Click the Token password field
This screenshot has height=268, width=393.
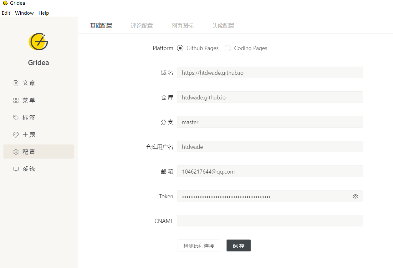click(263, 196)
